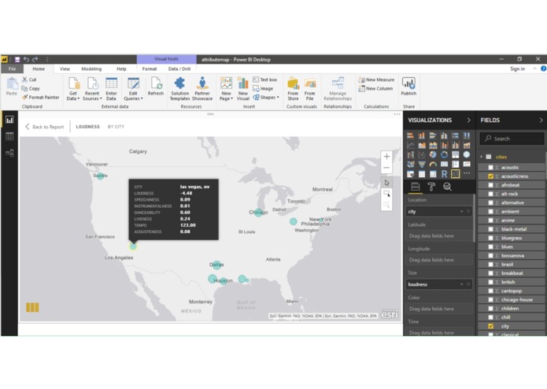Click the Fields well tab icon

[x=415, y=187]
